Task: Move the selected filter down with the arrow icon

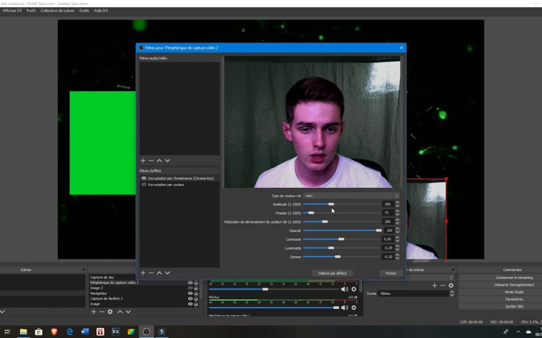Action: [x=167, y=273]
